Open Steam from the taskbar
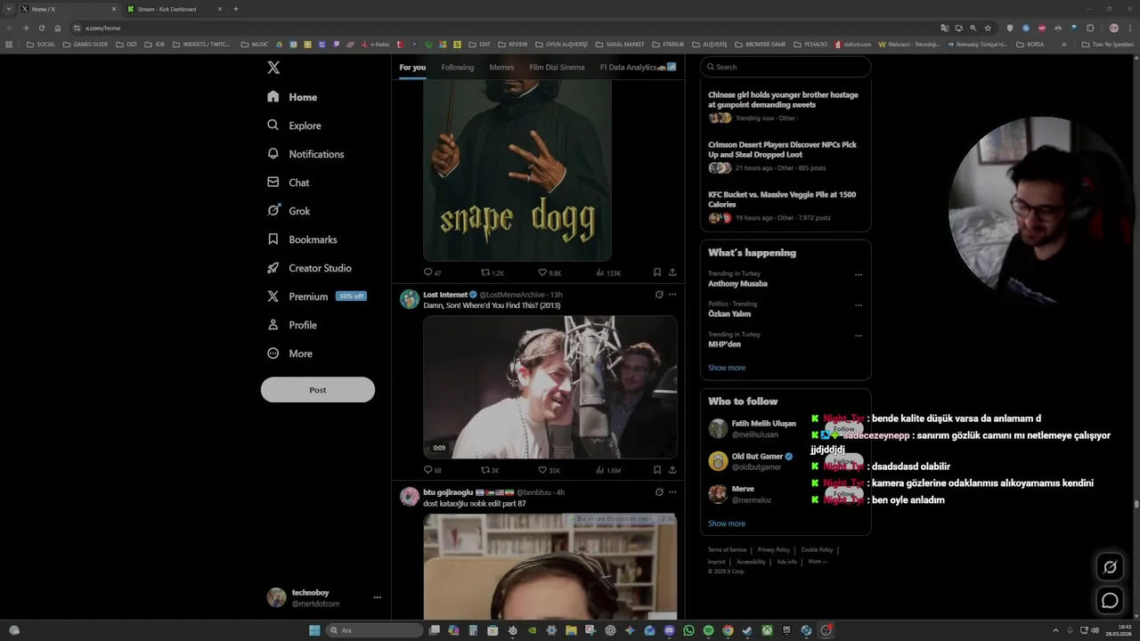Viewport: 1140px width, 641px height. (x=747, y=630)
